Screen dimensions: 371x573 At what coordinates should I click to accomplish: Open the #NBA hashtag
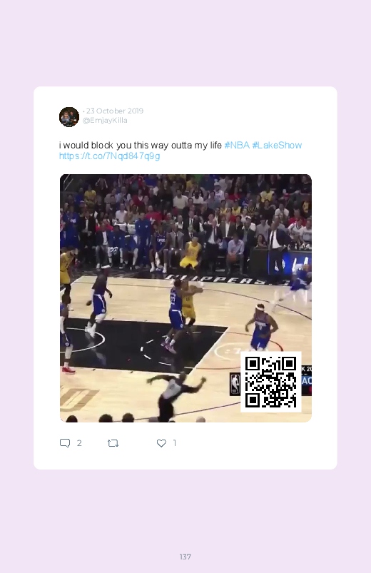(x=237, y=145)
